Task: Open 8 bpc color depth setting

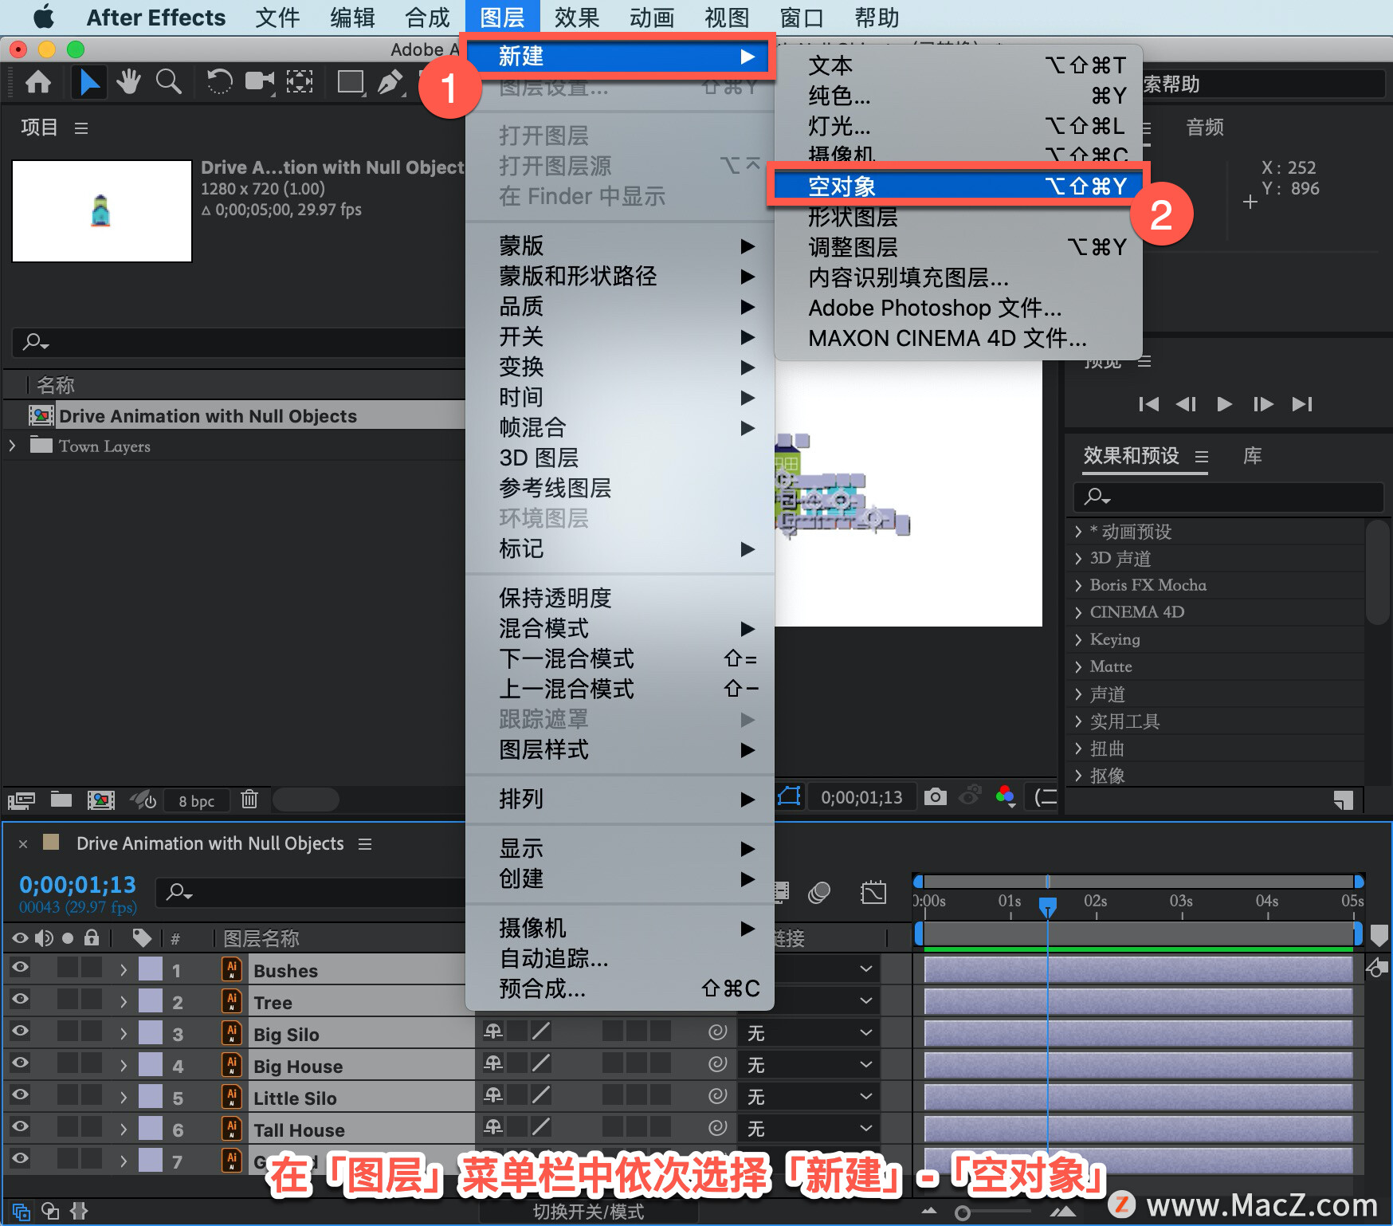Action: [197, 801]
